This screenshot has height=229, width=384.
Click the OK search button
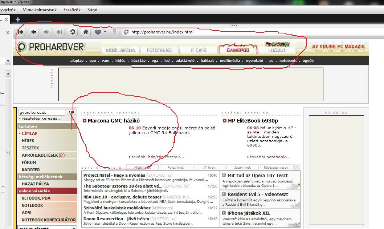coord(72,112)
